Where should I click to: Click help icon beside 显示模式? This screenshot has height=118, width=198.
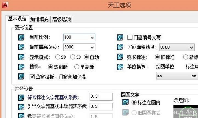(21, 57)
